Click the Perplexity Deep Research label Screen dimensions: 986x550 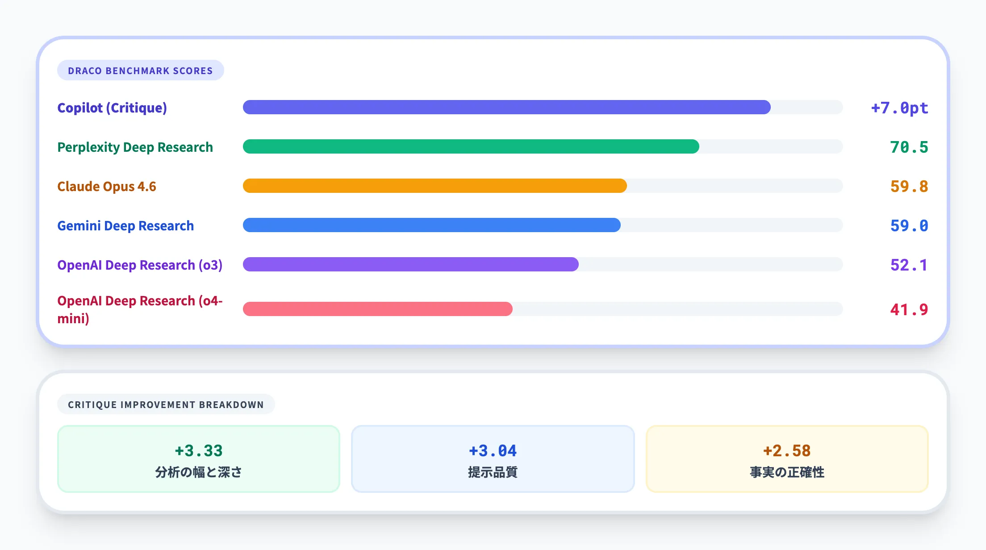pos(135,147)
